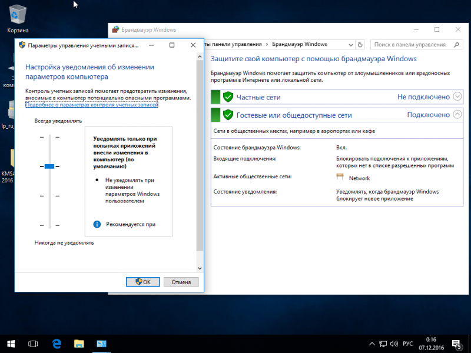The height and width of the screenshot is (353, 471).
Task: Close the UAC settings dialog
Action: click(193, 45)
